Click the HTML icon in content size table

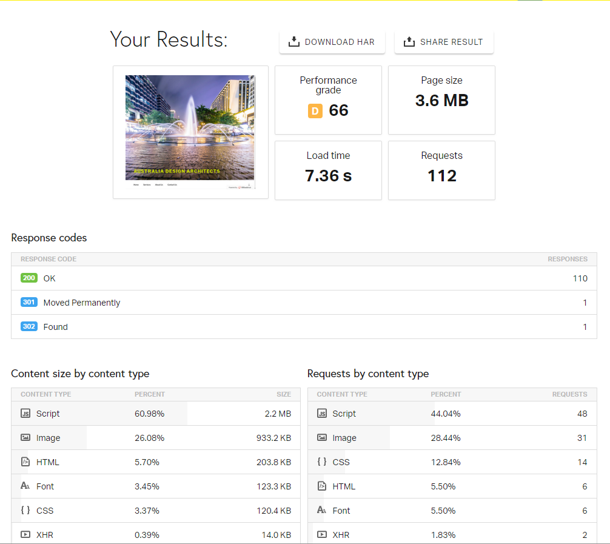click(x=25, y=462)
